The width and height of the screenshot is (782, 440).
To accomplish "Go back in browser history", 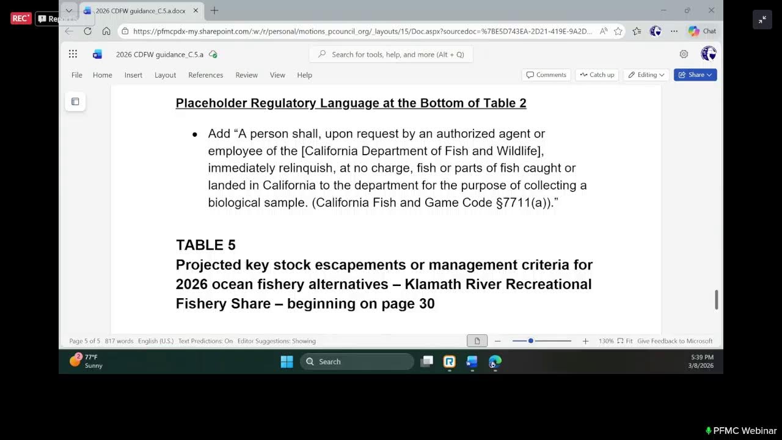I will tap(69, 31).
